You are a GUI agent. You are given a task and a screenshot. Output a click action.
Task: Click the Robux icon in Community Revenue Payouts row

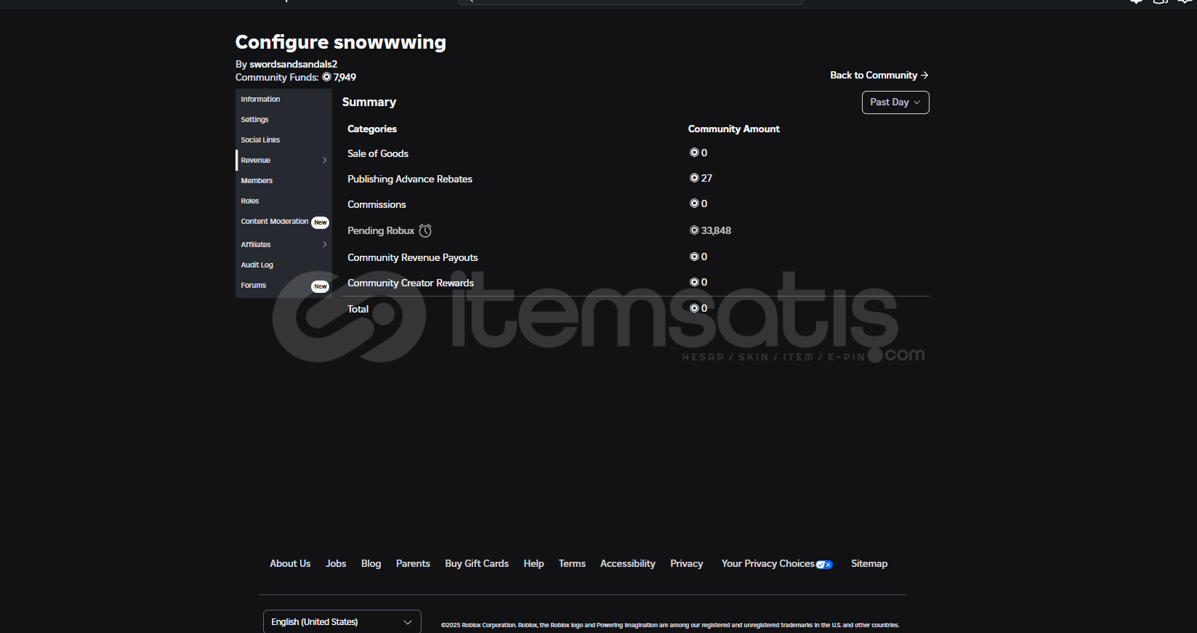pos(694,257)
